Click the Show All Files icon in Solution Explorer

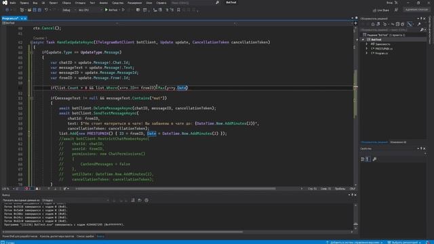[403, 24]
